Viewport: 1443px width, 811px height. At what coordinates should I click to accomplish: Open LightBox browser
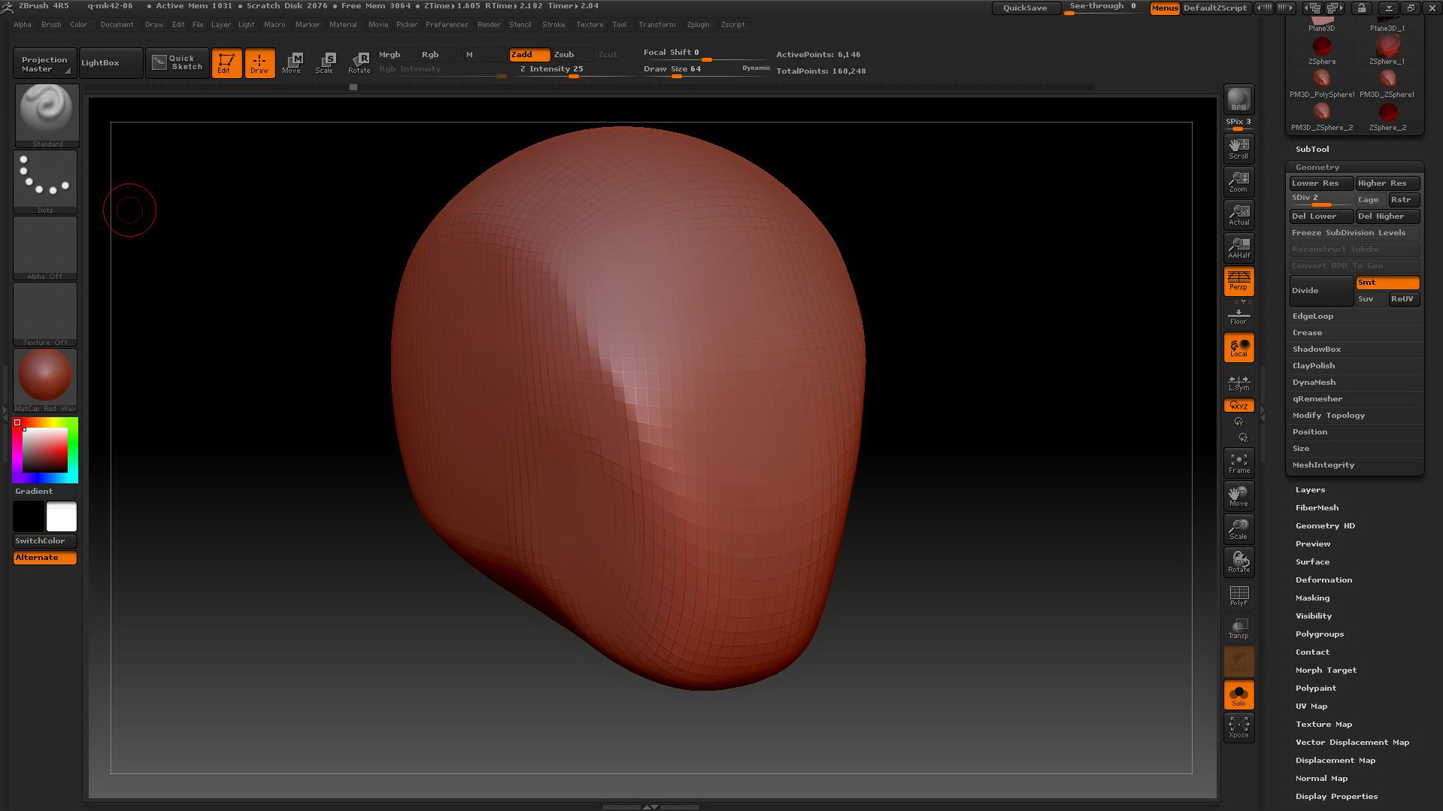[110, 63]
